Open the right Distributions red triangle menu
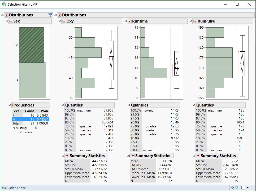256x191 pixels. pos(60,15)
